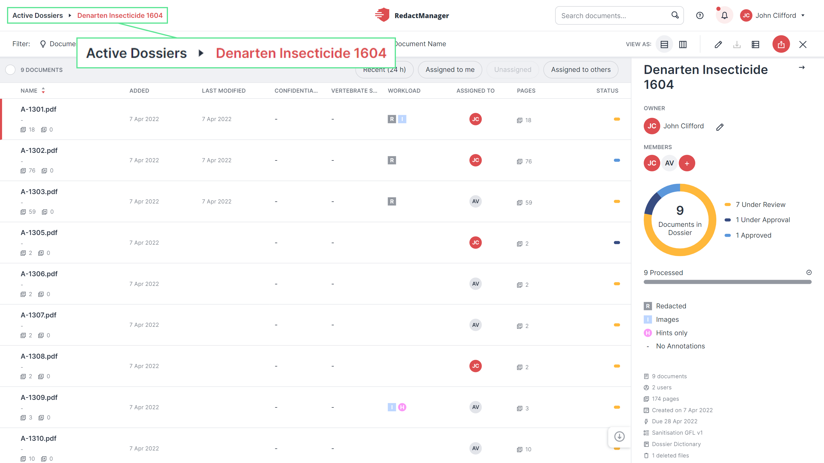This screenshot has height=463, width=824.
Task: Filter by Redacted legend item
Action: coord(665,306)
